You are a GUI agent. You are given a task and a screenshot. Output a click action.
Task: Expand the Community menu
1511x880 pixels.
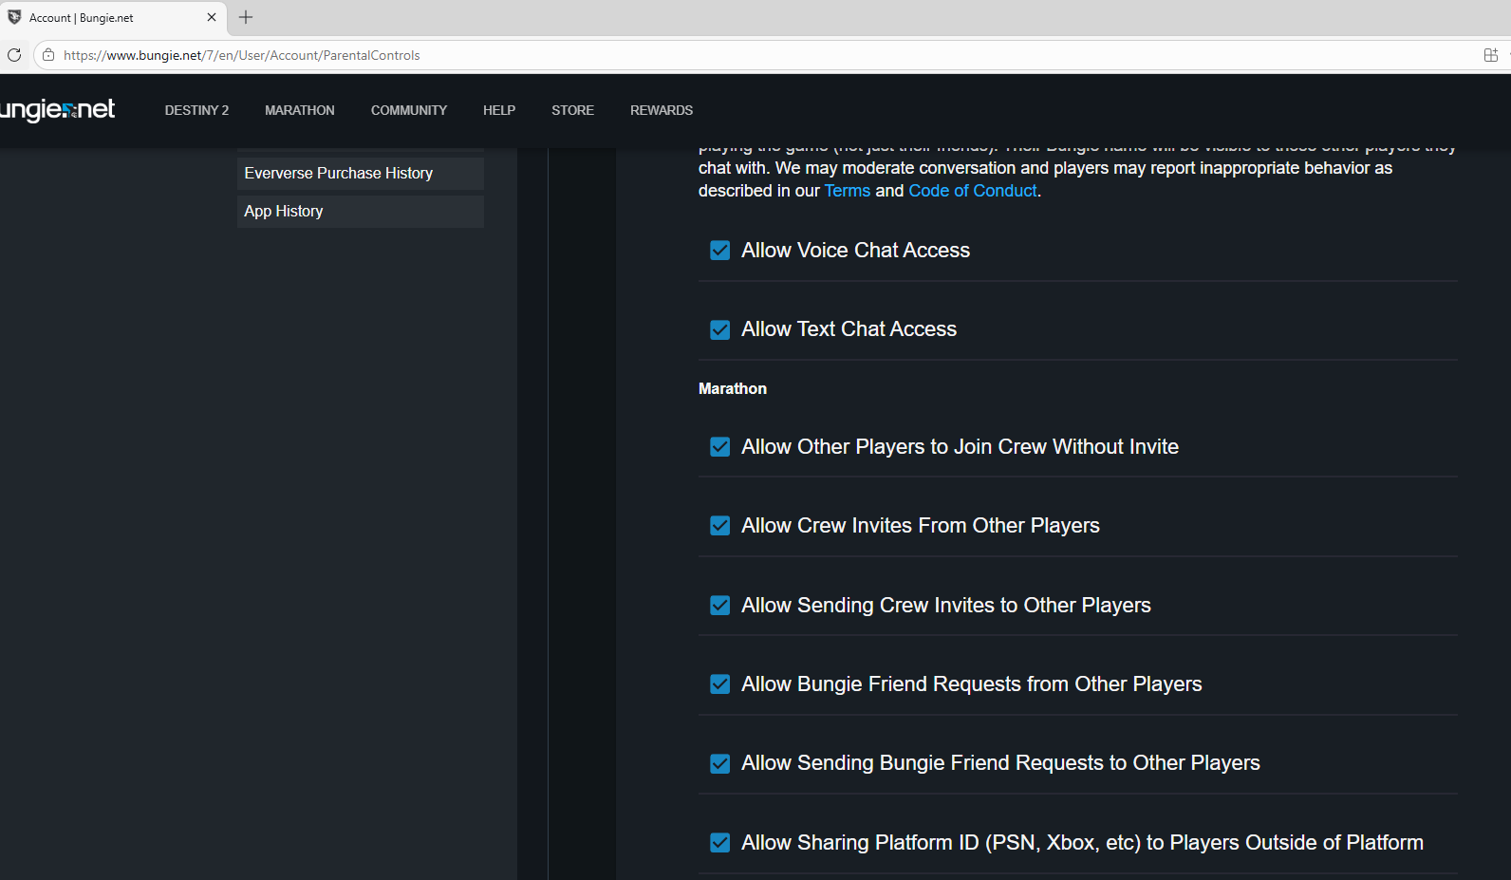(408, 110)
